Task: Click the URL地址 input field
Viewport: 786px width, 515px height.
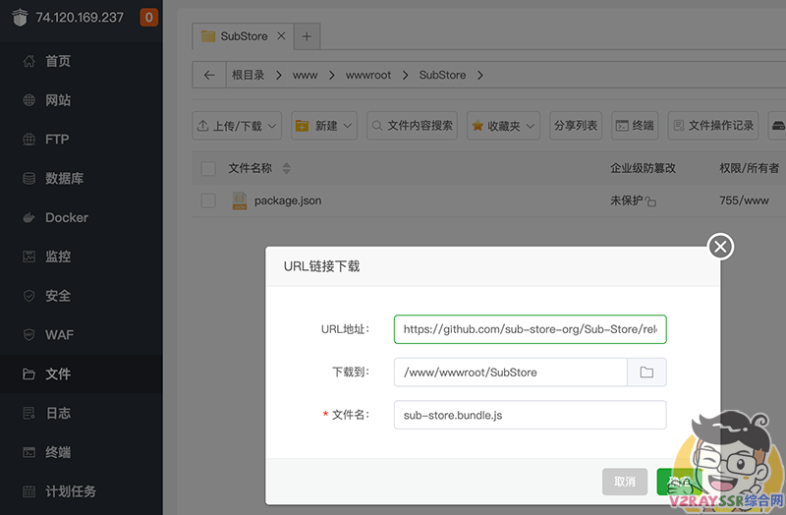Action: (530, 330)
